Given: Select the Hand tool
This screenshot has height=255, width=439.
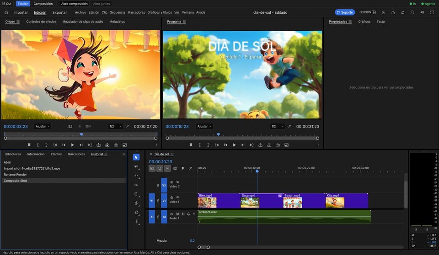Looking at the screenshot, I should click(x=136, y=212).
